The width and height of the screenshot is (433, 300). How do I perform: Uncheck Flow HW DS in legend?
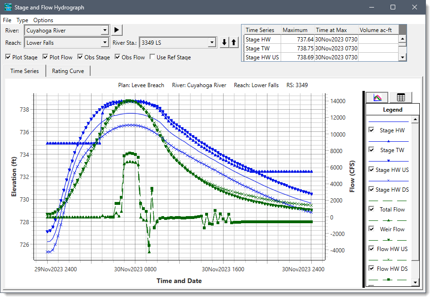[x=371, y=268]
